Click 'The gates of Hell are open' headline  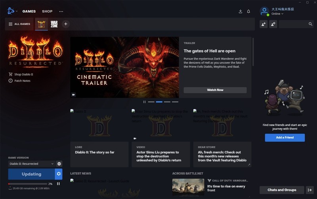coord(210,51)
